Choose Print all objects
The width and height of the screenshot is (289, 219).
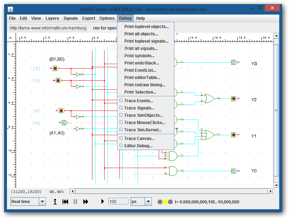(146, 34)
